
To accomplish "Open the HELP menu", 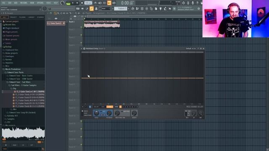I will [56, 3].
